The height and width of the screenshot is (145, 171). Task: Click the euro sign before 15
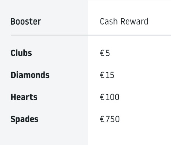click(x=102, y=75)
